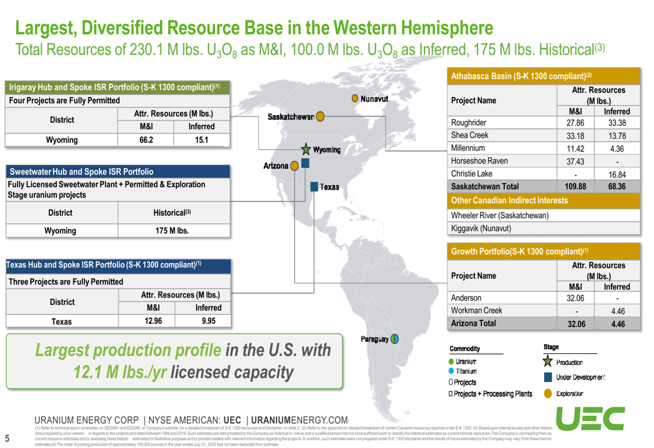Click the Texas Hub and Spoke ISR Portfolio header
The width and height of the screenshot is (654, 448).
(x=119, y=266)
